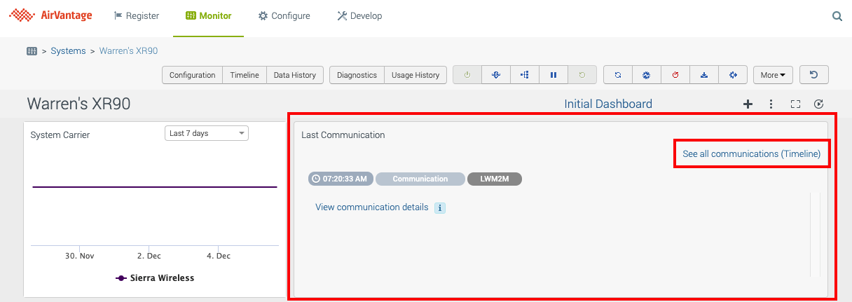Click the dashboard auto-refresh icon

[818, 104]
